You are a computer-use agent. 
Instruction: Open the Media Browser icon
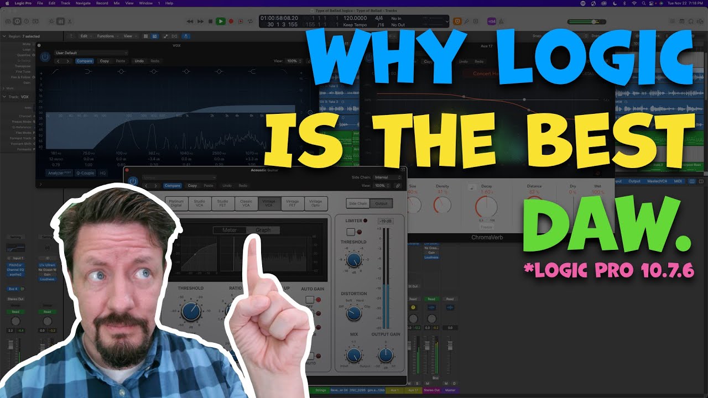point(700,21)
